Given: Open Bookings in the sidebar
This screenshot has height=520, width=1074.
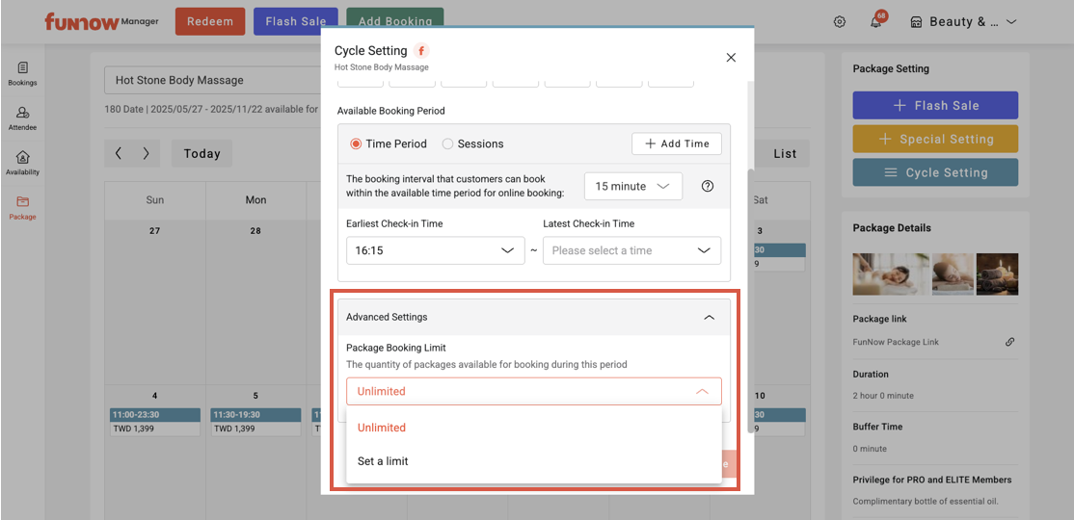Looking at the screenshot, I should [22, 73].
